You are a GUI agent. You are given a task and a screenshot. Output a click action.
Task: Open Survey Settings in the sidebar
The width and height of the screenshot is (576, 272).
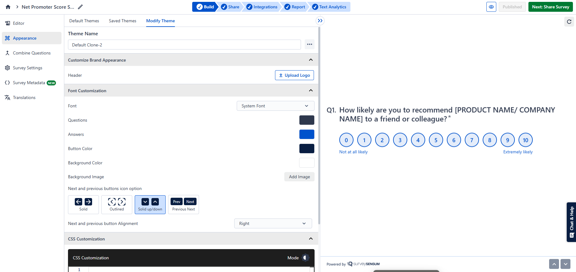tap(28, 68)
